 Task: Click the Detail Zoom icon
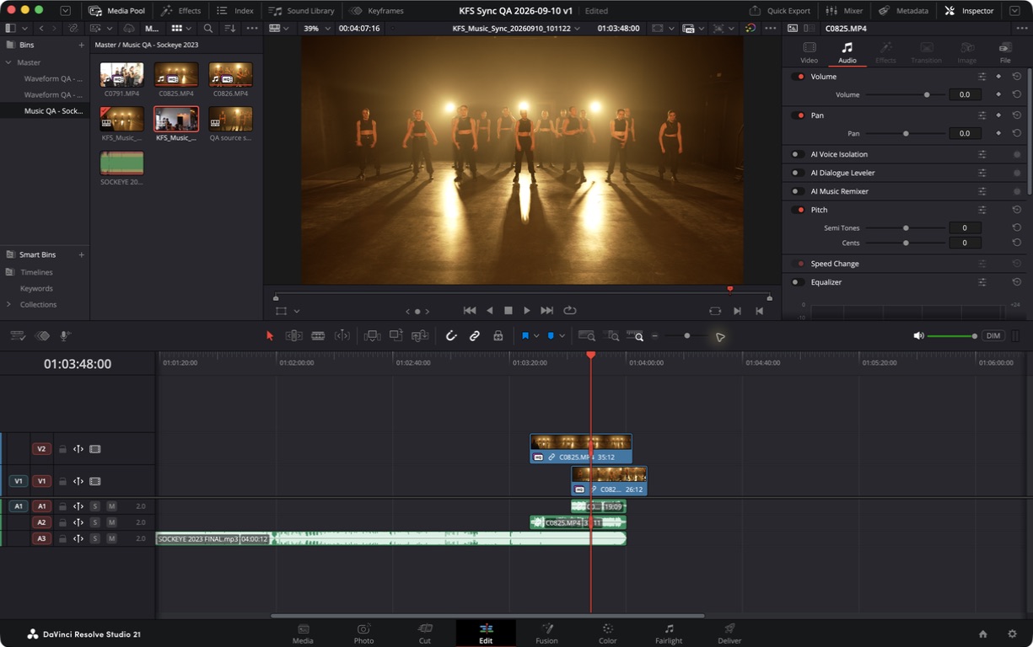[x=612, y=335]
